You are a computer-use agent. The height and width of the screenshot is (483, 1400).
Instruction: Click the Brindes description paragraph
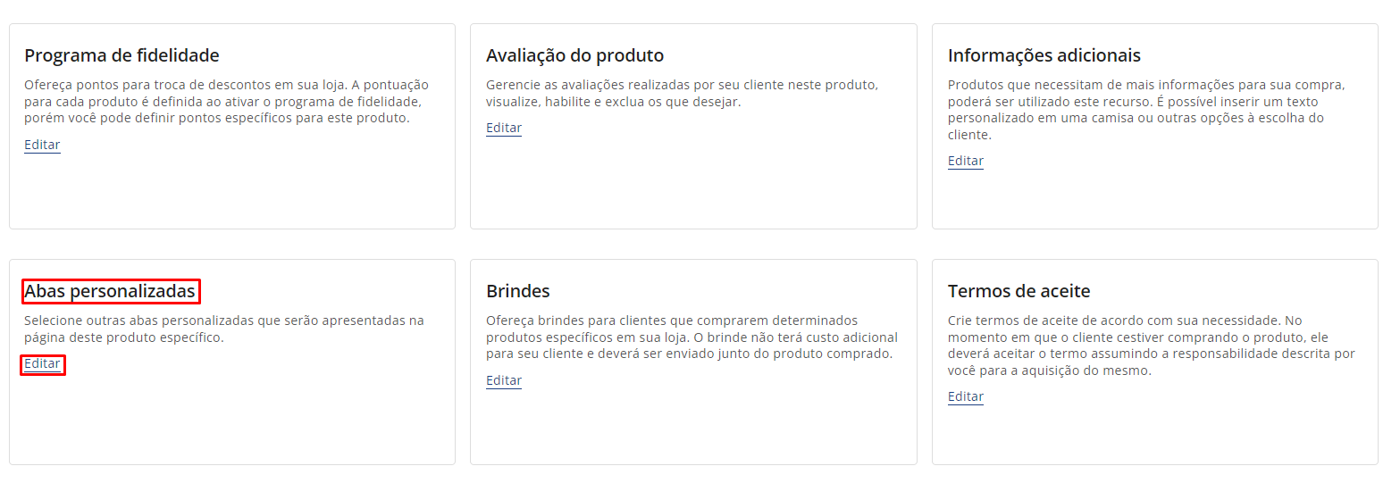(x=692, y=337)
